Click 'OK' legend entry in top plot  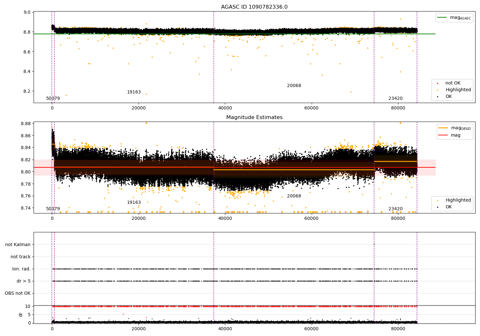(x=444, y=97)
